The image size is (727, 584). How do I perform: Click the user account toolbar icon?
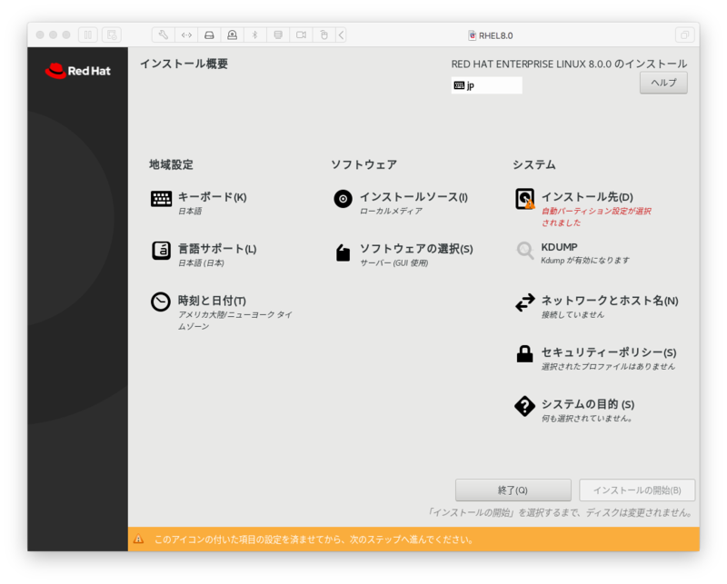pos(233,35)
